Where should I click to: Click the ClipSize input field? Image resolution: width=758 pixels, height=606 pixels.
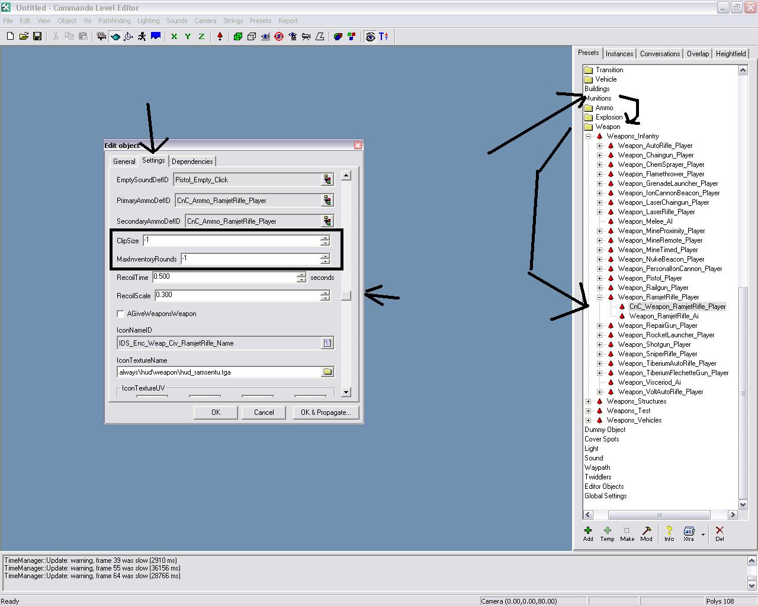pyautogui.click(x=231, y=241)
